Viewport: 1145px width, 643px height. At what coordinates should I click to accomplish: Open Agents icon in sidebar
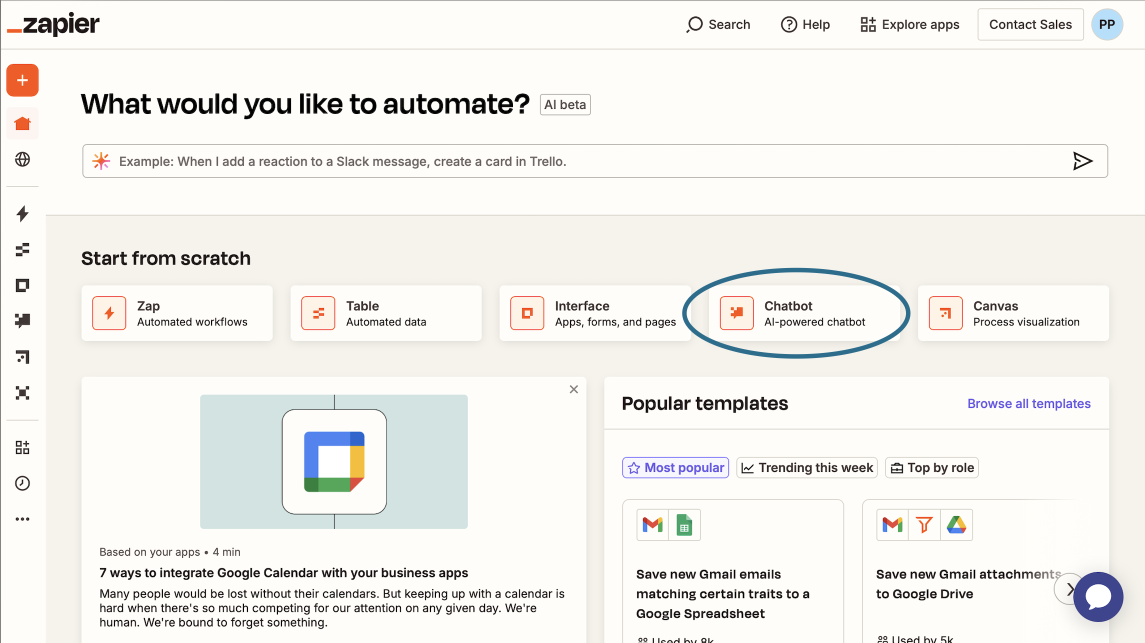coord(22,392)
